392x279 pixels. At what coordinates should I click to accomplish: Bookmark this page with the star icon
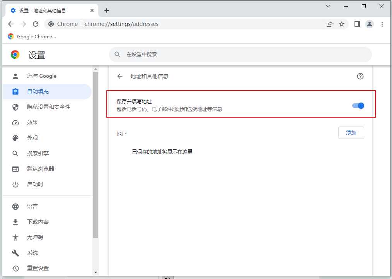click(341, 24)
